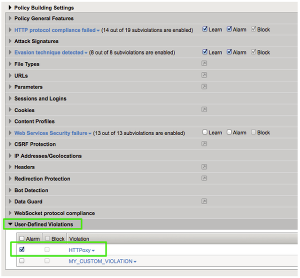Click the CSRF Protection link icon

point(204,144)
